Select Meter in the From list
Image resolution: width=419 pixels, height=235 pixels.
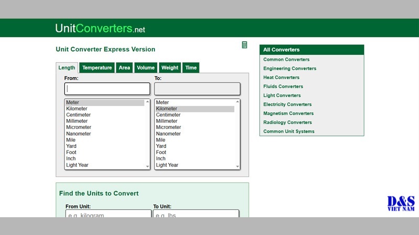(x=105, y=102)
